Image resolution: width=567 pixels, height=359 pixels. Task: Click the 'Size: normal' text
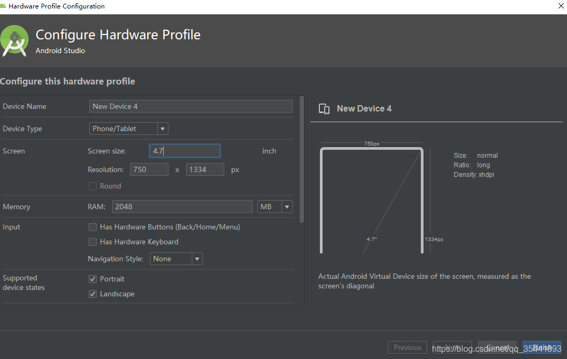pos(476,156)
